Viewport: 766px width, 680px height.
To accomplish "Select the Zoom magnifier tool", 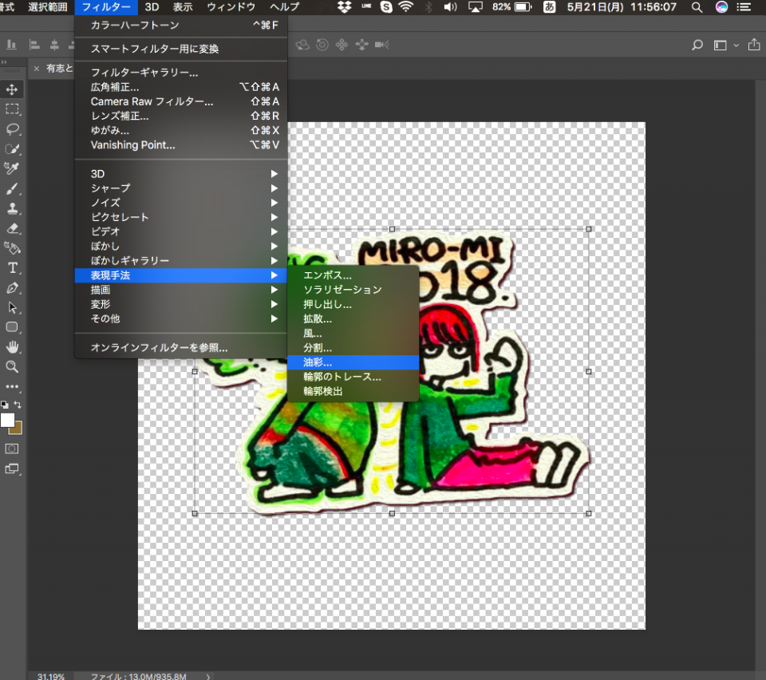I will 12,367.
